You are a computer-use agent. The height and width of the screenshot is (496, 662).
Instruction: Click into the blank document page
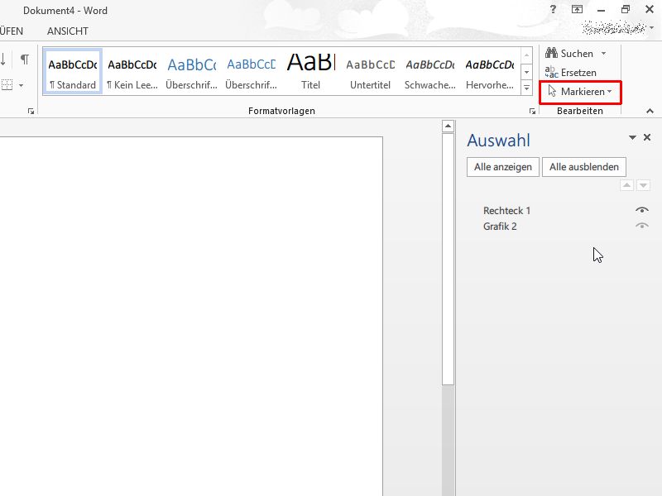[x=191, y=317]
